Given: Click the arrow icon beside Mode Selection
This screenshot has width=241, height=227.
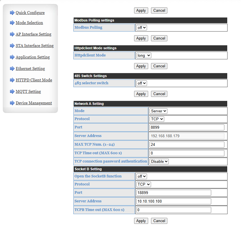Looking at the screenshot, I should (12, 23).
